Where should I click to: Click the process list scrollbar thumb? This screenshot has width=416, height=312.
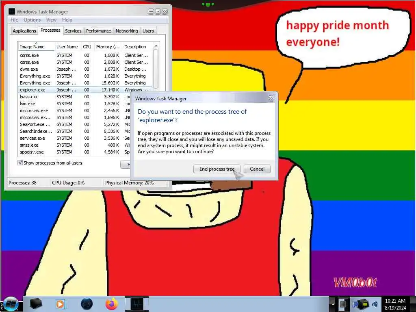(156, 69)
